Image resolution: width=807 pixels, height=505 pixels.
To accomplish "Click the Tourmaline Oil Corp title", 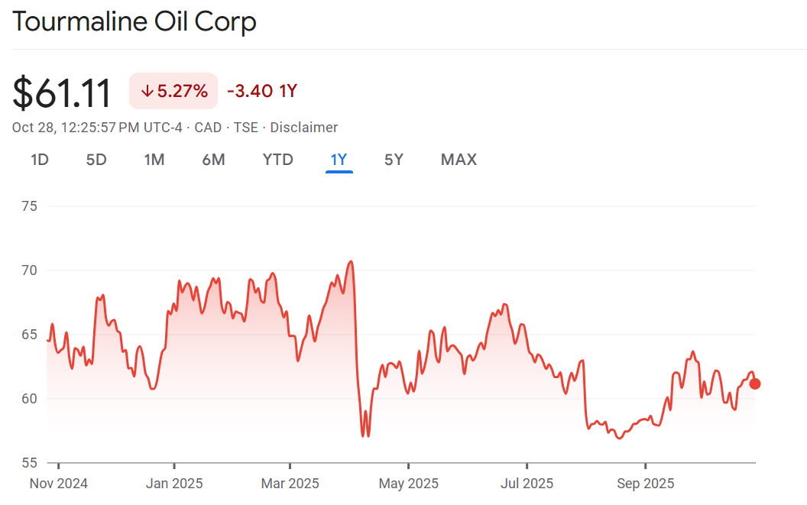I will 134,21.
